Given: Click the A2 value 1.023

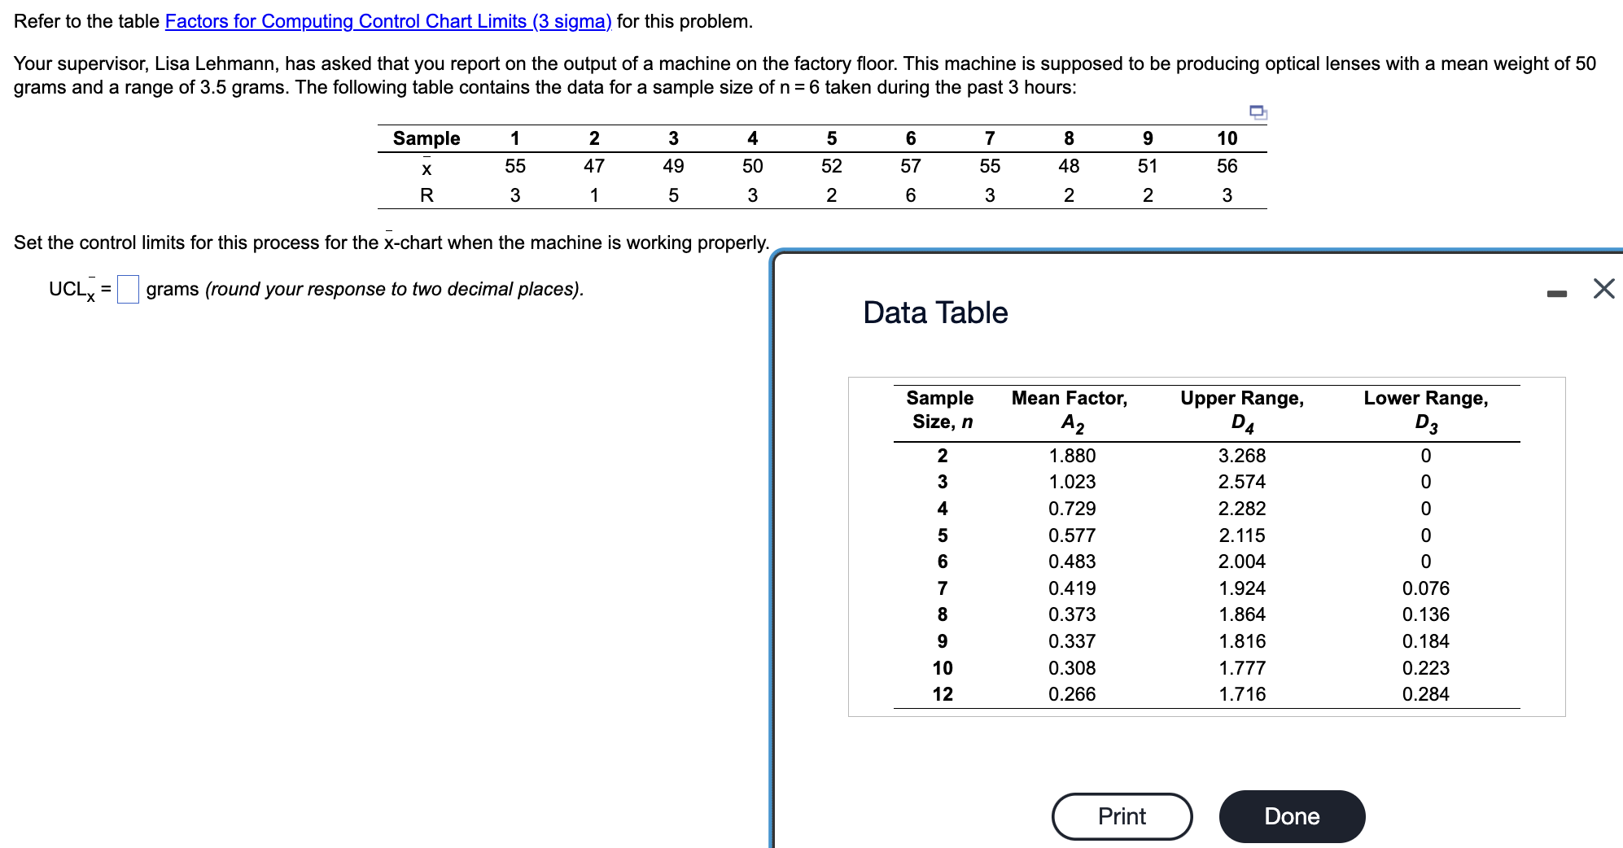Looking at the screenshot, I should pyautogui.click(x=1072, y=482).
